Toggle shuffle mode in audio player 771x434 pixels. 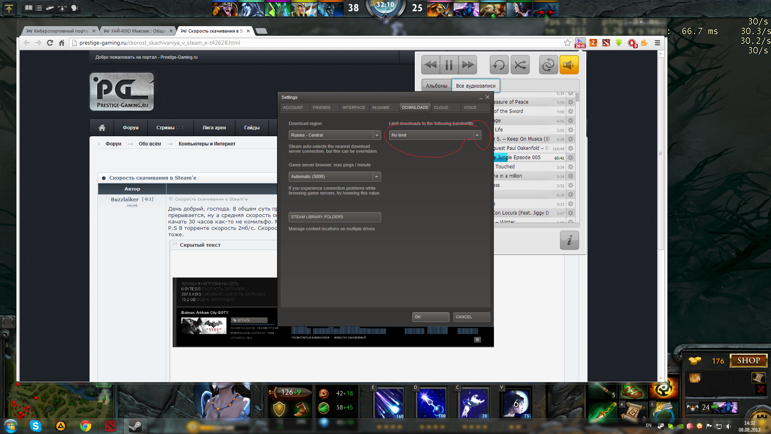click(520, 65)
